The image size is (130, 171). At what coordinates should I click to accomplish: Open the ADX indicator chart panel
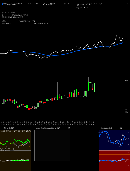pyautogui.click(x=16, y=140)
